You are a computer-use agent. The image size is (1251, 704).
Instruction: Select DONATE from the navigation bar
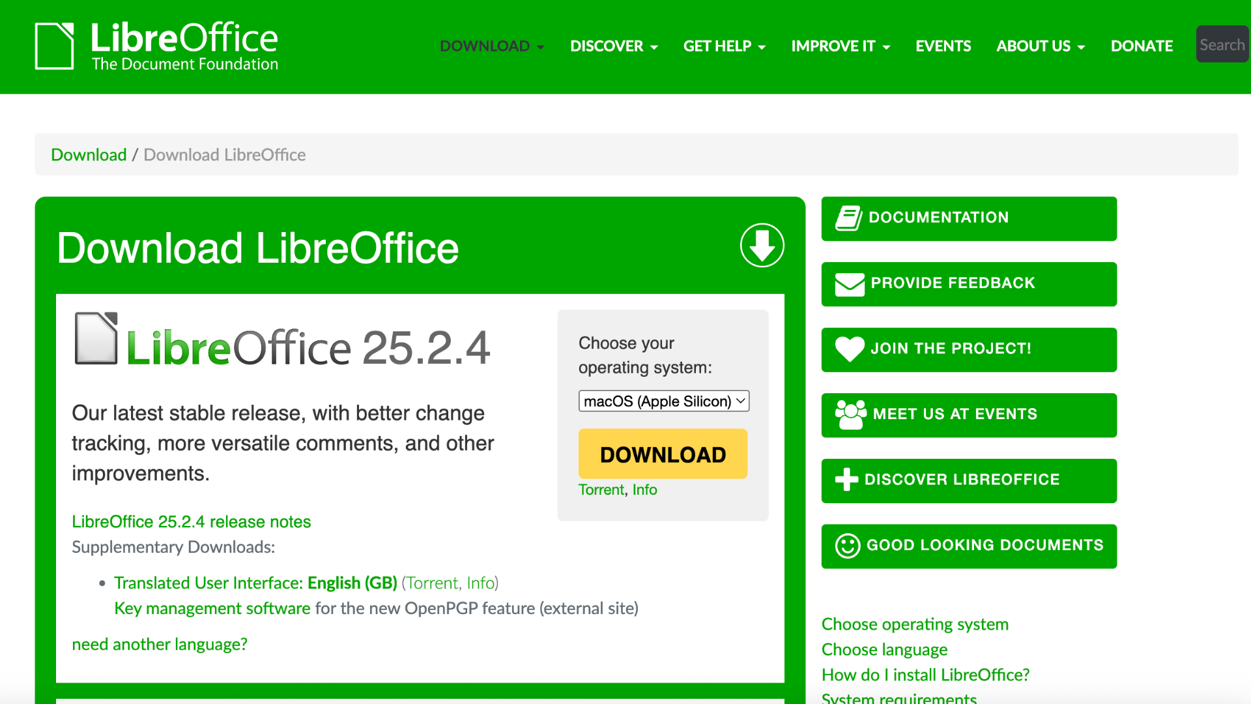pos(1142,46)
